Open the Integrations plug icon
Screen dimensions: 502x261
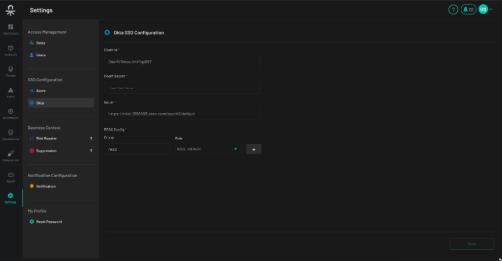pos(11,153)
